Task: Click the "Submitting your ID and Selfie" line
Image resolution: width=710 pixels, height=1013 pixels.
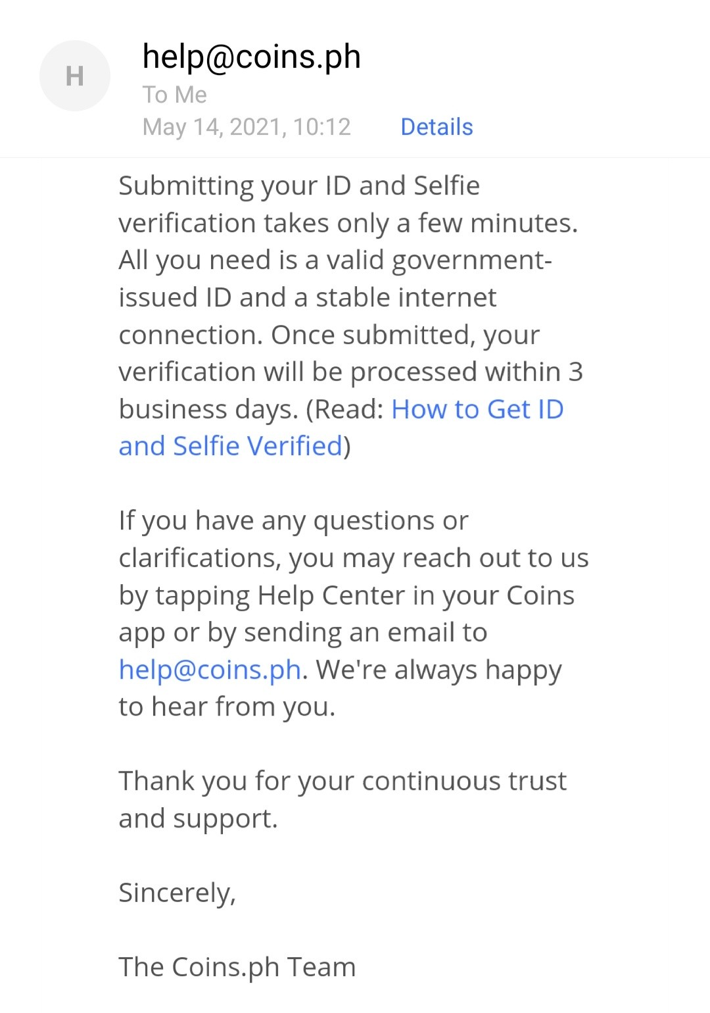Action: pos(299,186)
